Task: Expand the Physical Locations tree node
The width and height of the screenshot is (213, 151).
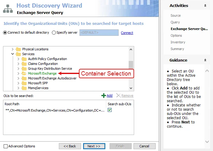Action: pyautogui.click(x=12, y=49)
